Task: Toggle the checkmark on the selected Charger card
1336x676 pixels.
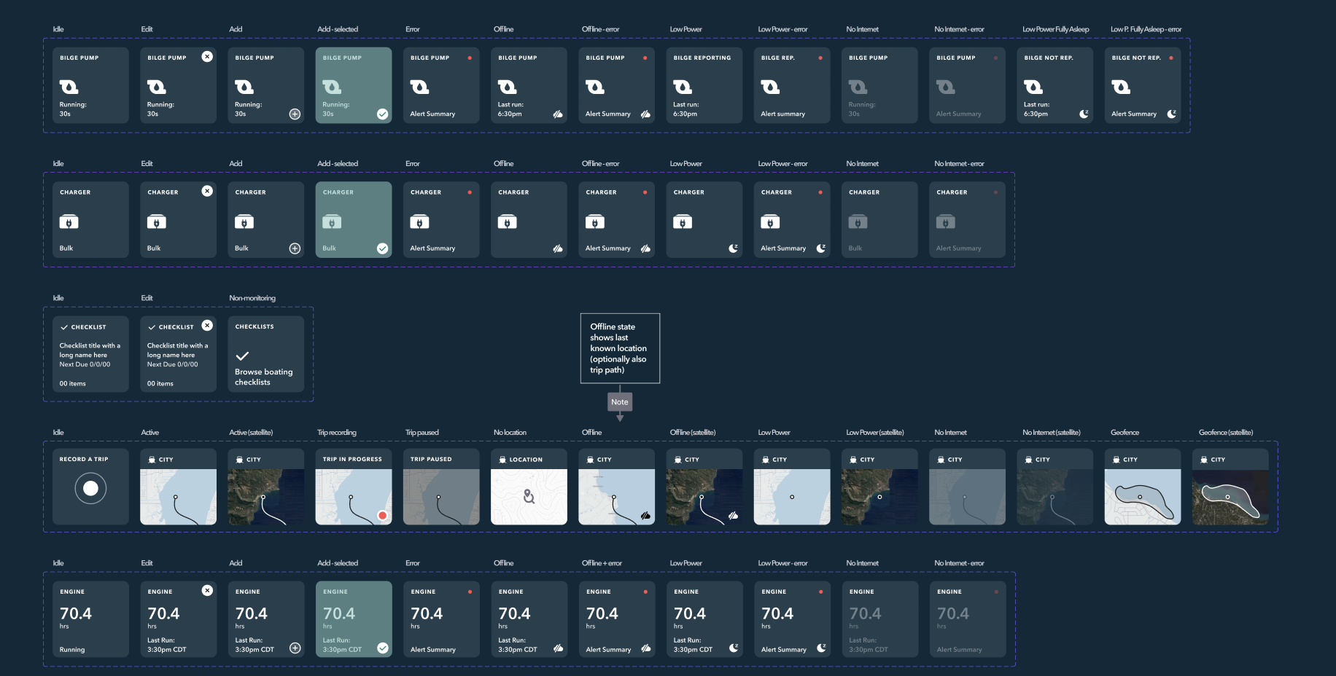Action: (382, 248)
